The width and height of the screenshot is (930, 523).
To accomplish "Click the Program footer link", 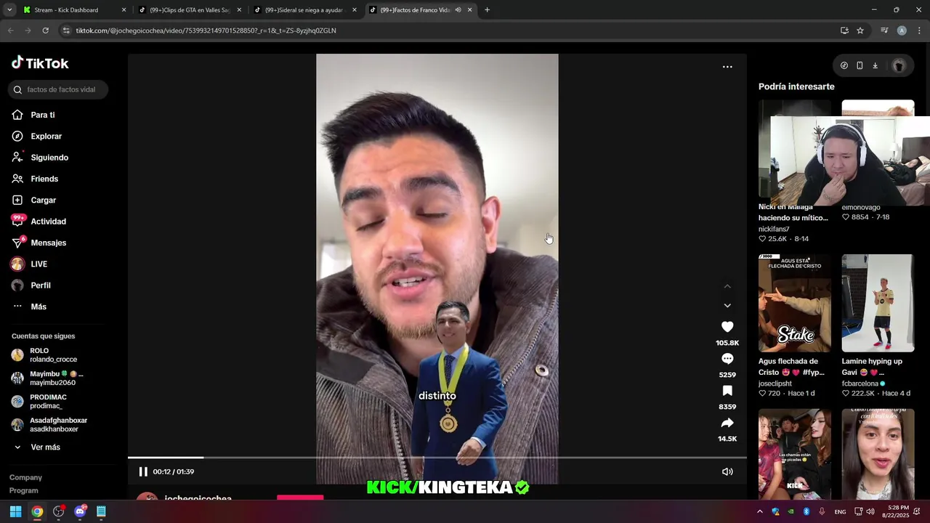I will coord(24,490).
